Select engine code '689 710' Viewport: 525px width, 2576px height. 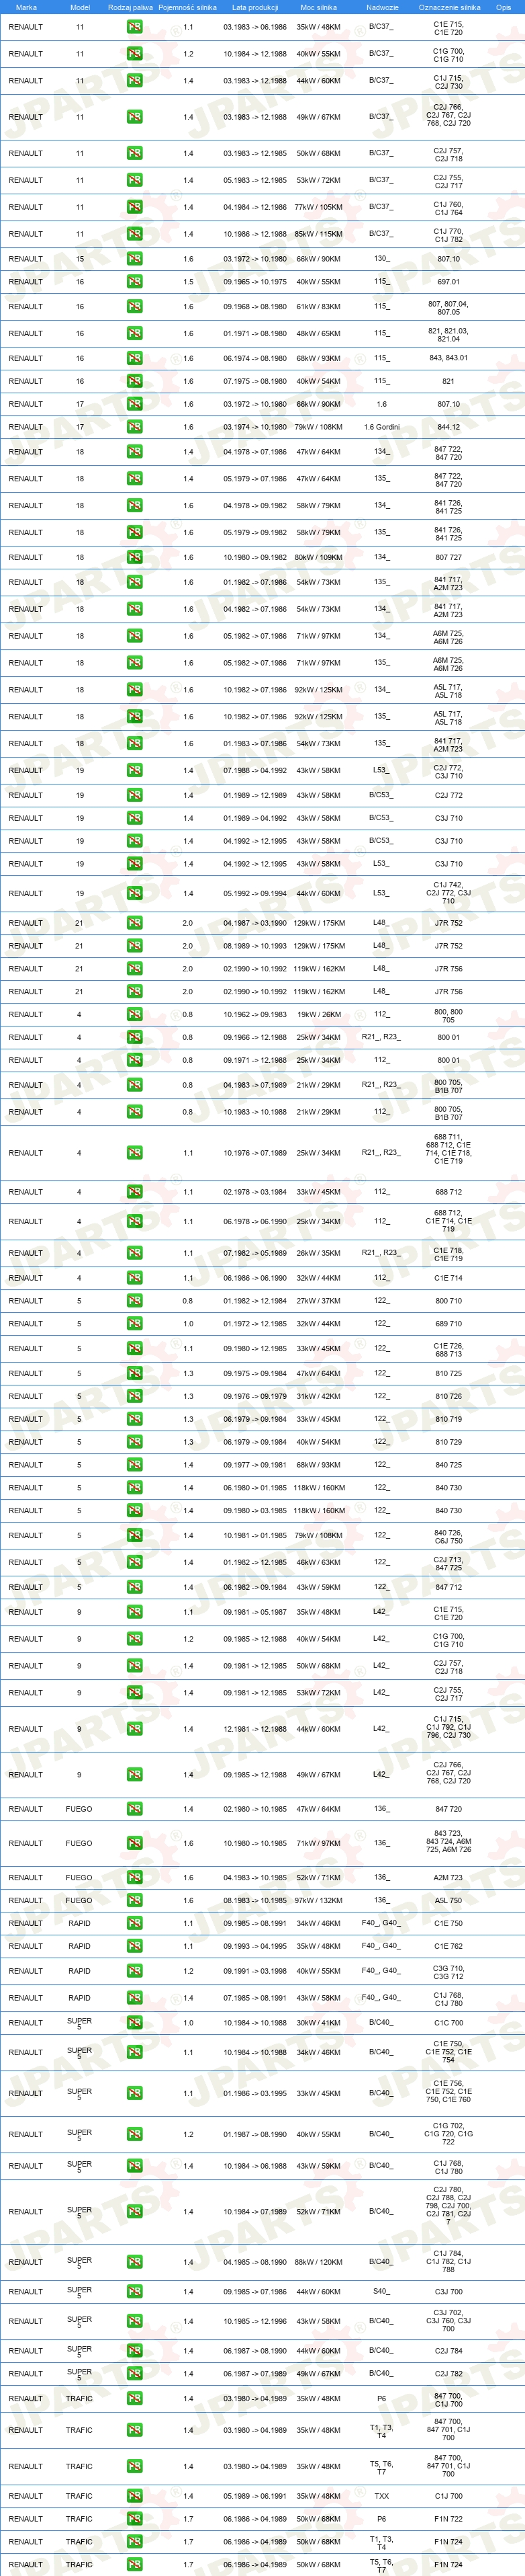448,1324
